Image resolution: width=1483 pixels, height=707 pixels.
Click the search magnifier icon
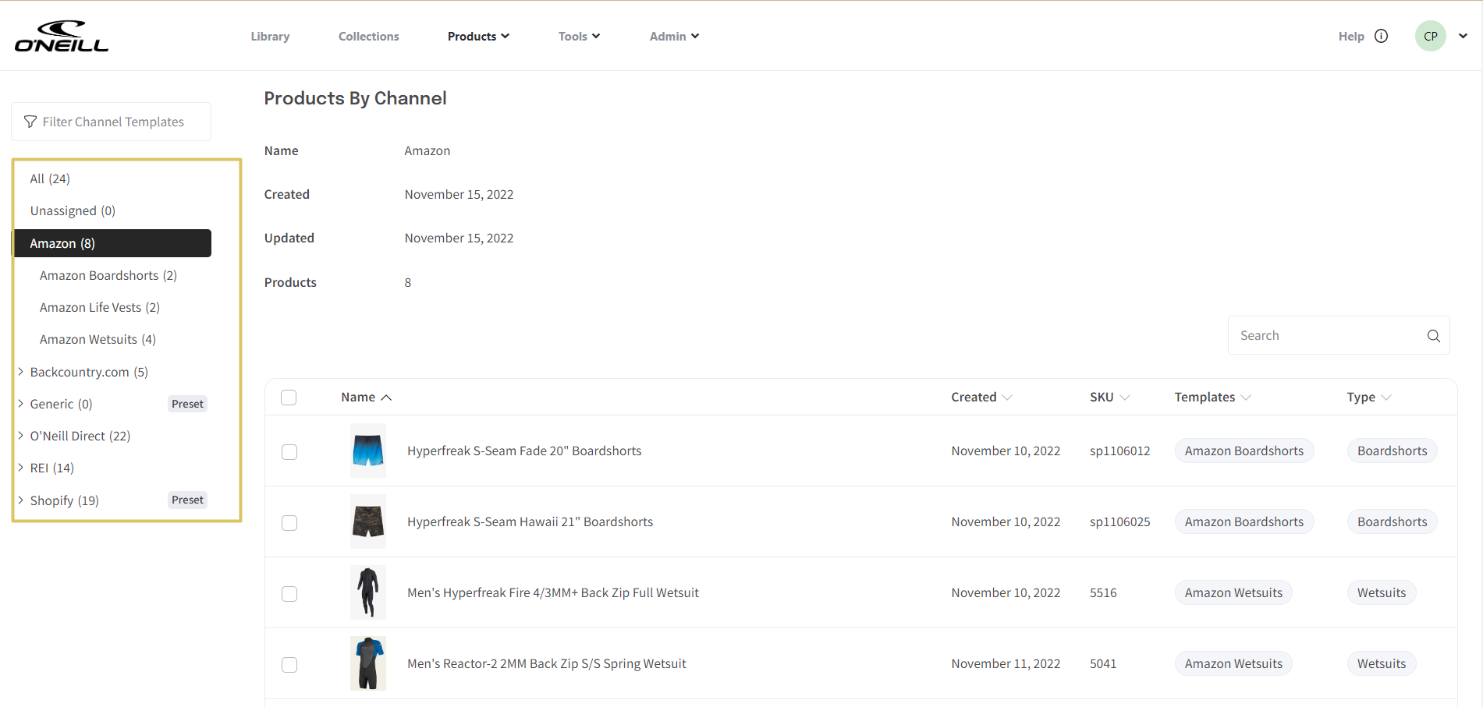[1433, 336]
